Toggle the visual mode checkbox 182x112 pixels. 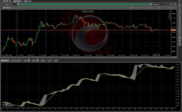coord(2,8)
